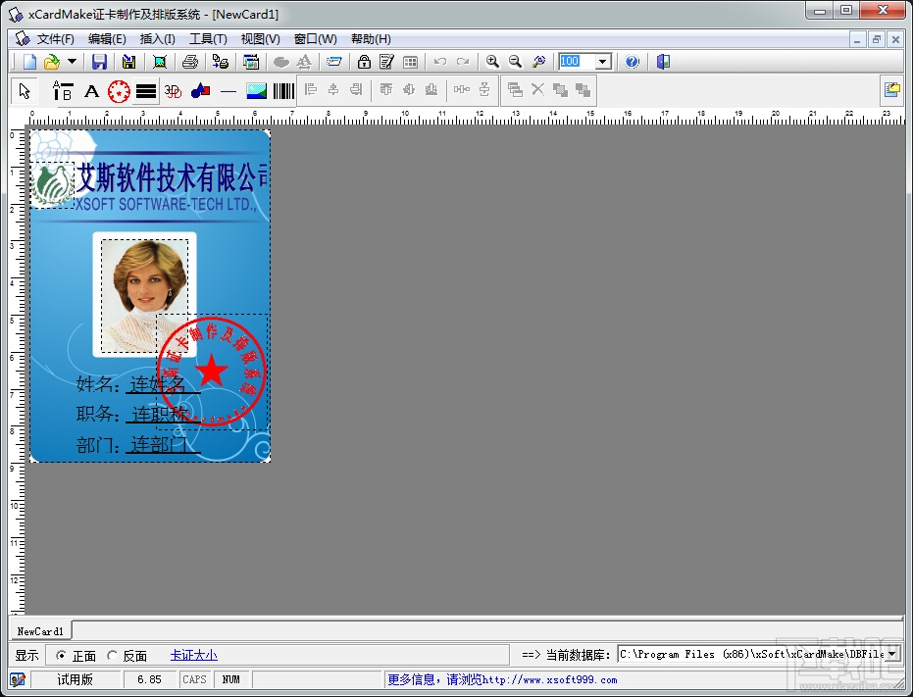Insert a picture into the card
913x697 pixels.
click(x=256, y=91)
